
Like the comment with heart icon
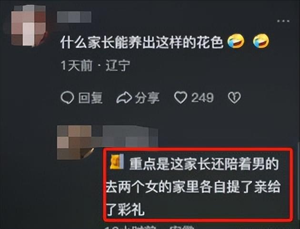(x=180, y=97)
